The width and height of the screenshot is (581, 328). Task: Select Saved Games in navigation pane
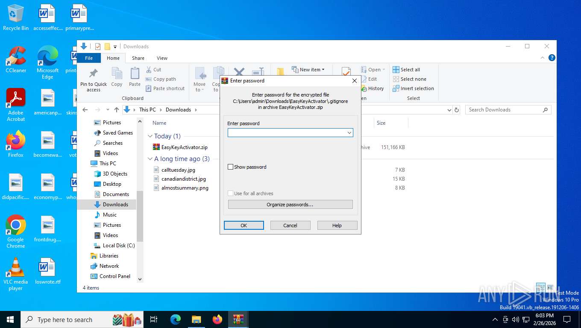[117, 133]
